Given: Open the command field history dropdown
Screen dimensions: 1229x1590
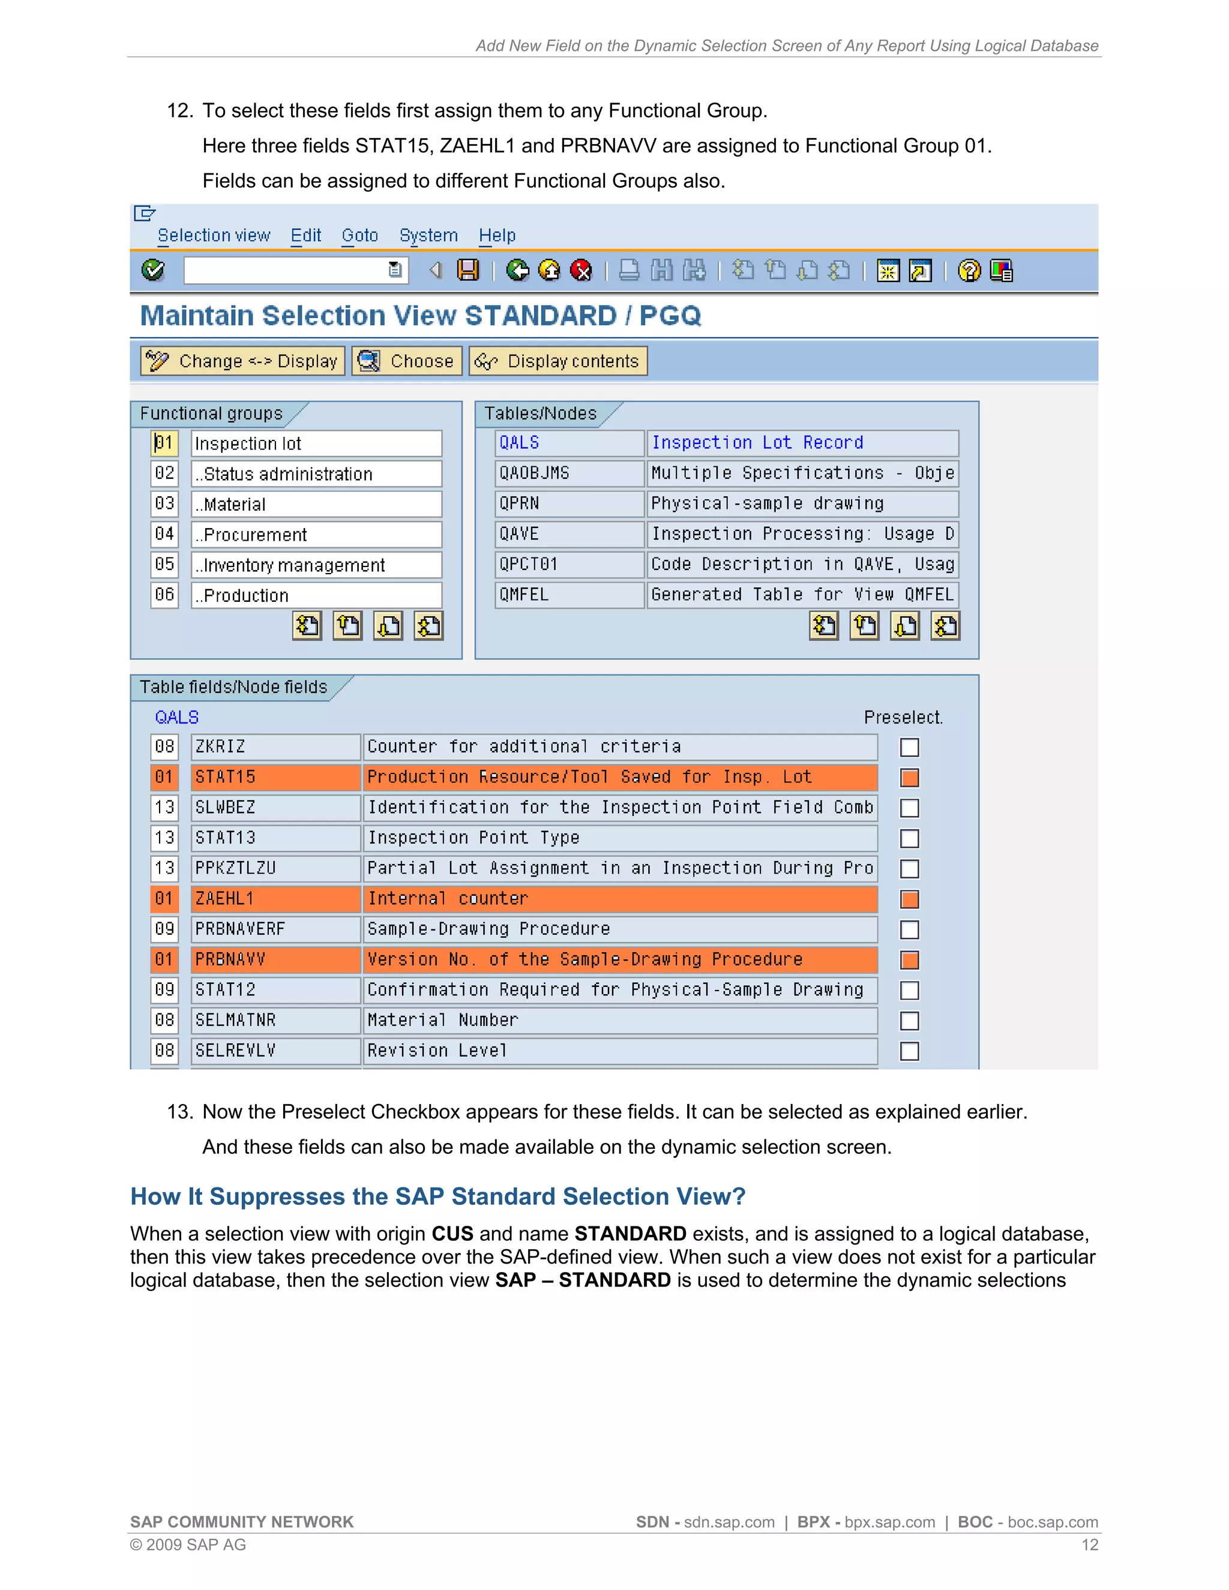Looking at the screenshot, I should pos(395,271).
